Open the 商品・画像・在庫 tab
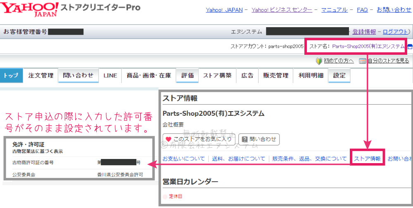Screen dimensions: 413x208 (149, 76)
